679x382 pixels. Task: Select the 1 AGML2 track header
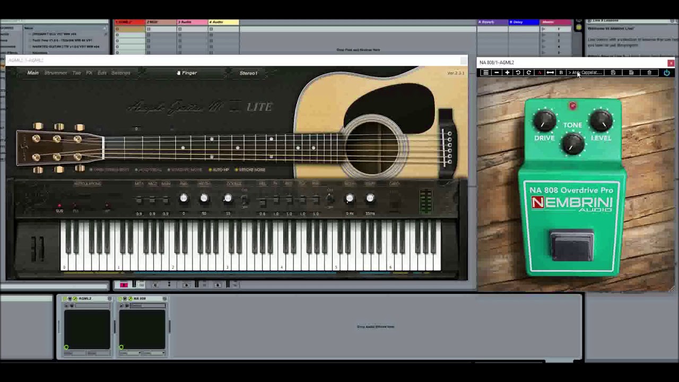(x=130, y=22)
